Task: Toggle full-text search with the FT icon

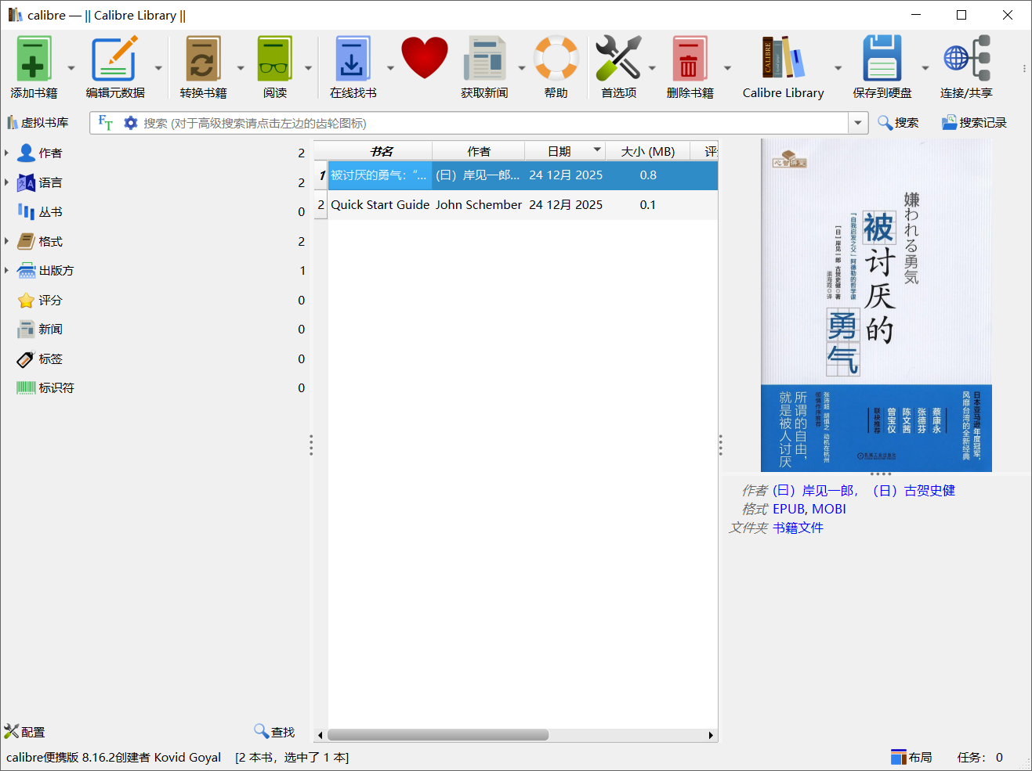Action: click(x=104, y=122)
